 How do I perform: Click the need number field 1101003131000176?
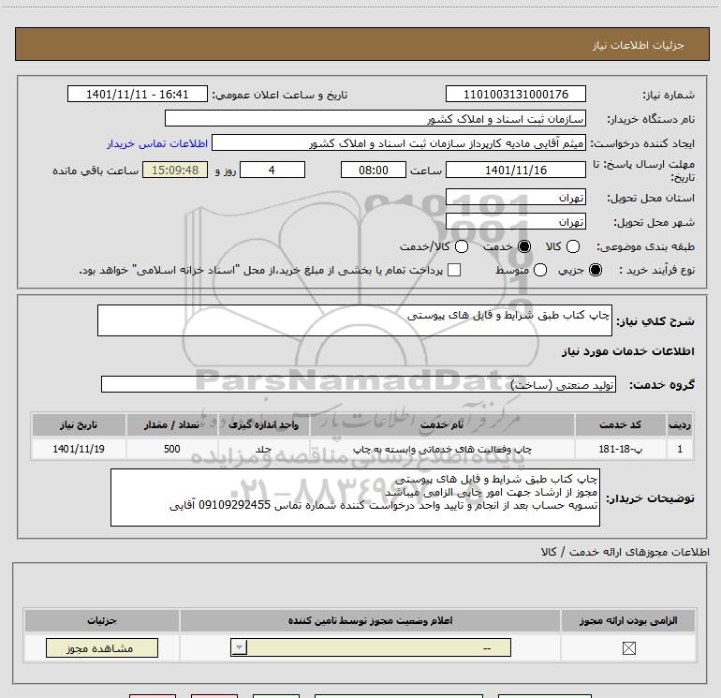pos(515,95)
